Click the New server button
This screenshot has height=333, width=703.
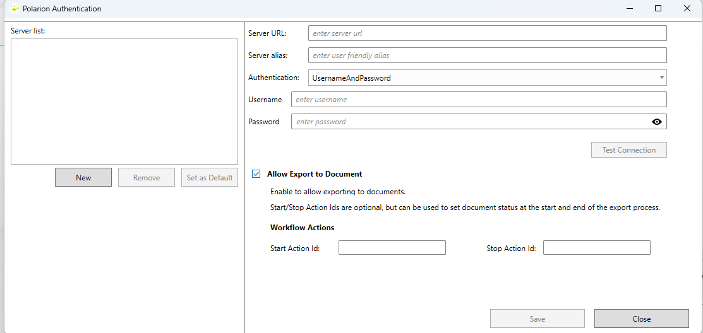(83, 177)
